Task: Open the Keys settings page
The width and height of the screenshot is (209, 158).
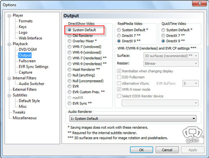Action: coord(23,27)
